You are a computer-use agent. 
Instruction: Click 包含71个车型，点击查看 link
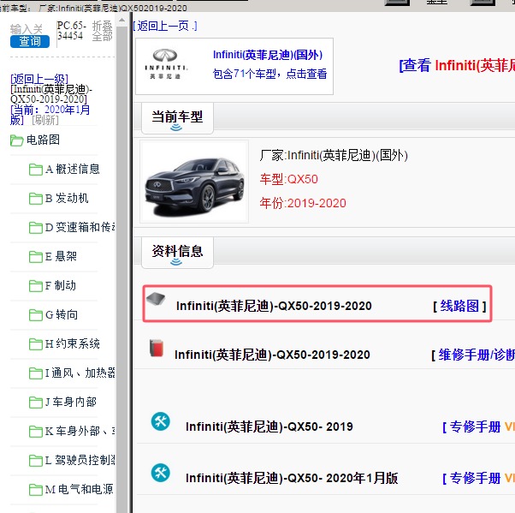pos(270,74)
